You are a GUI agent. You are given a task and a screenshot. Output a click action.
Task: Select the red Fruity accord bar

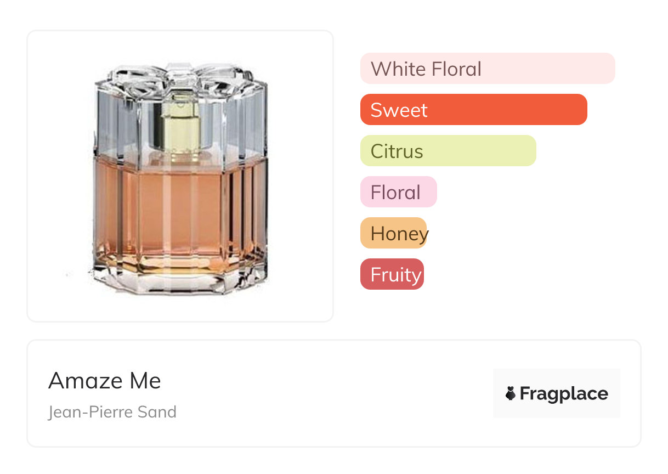392,274
